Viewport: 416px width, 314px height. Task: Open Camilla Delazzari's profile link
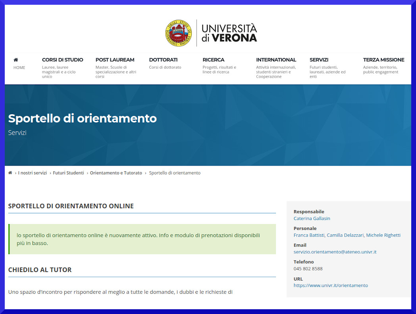(345, 235)
